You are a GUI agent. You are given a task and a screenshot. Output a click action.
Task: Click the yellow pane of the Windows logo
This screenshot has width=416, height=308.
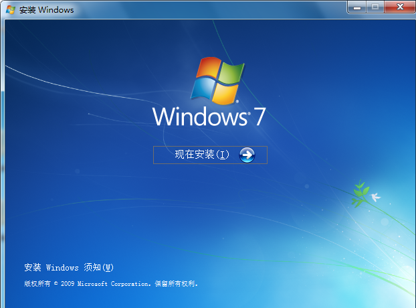point(226,94)
